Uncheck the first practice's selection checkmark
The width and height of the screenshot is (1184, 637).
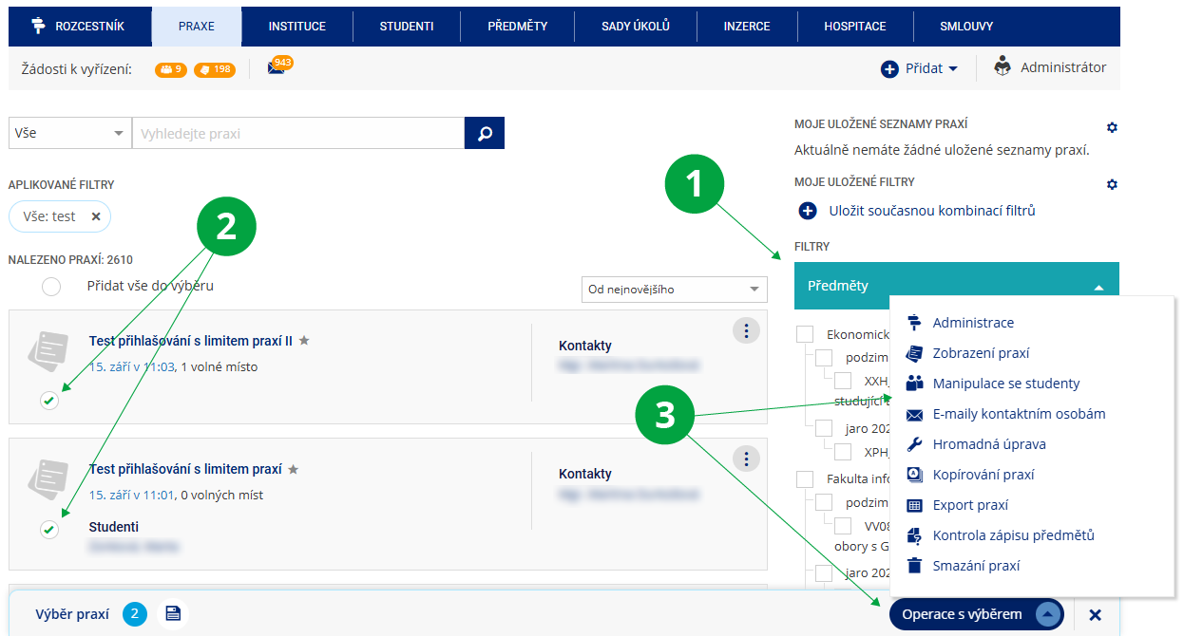(x=49, y=401)
